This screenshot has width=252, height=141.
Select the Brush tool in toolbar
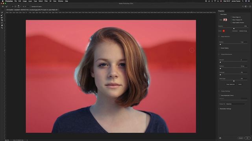[x=2, y=18]
